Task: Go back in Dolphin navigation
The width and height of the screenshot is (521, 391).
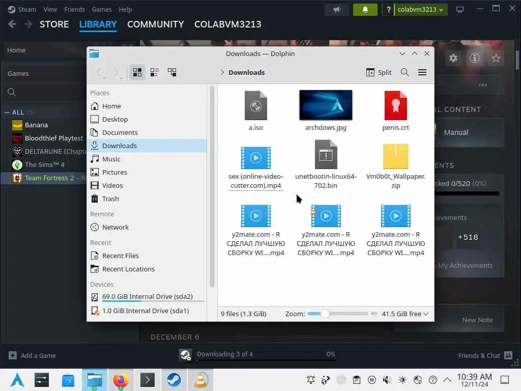Action: (100, 72)
